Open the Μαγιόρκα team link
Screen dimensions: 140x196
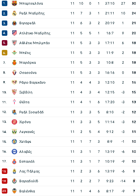coord(28,62)
